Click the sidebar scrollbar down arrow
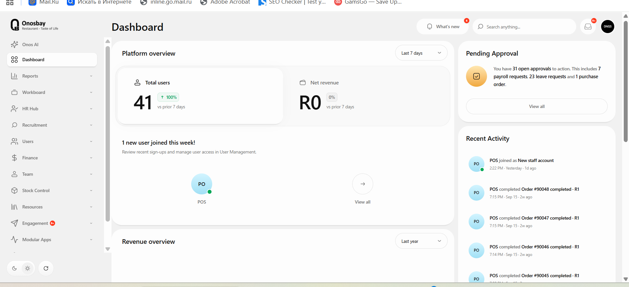Screen dimensions: 629x287 108,249
